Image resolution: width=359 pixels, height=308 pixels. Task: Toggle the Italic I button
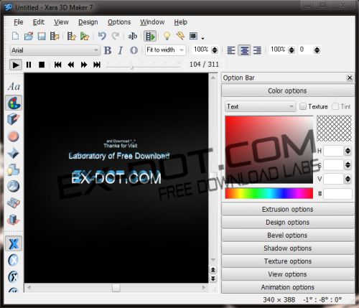(x=121, y=50)
